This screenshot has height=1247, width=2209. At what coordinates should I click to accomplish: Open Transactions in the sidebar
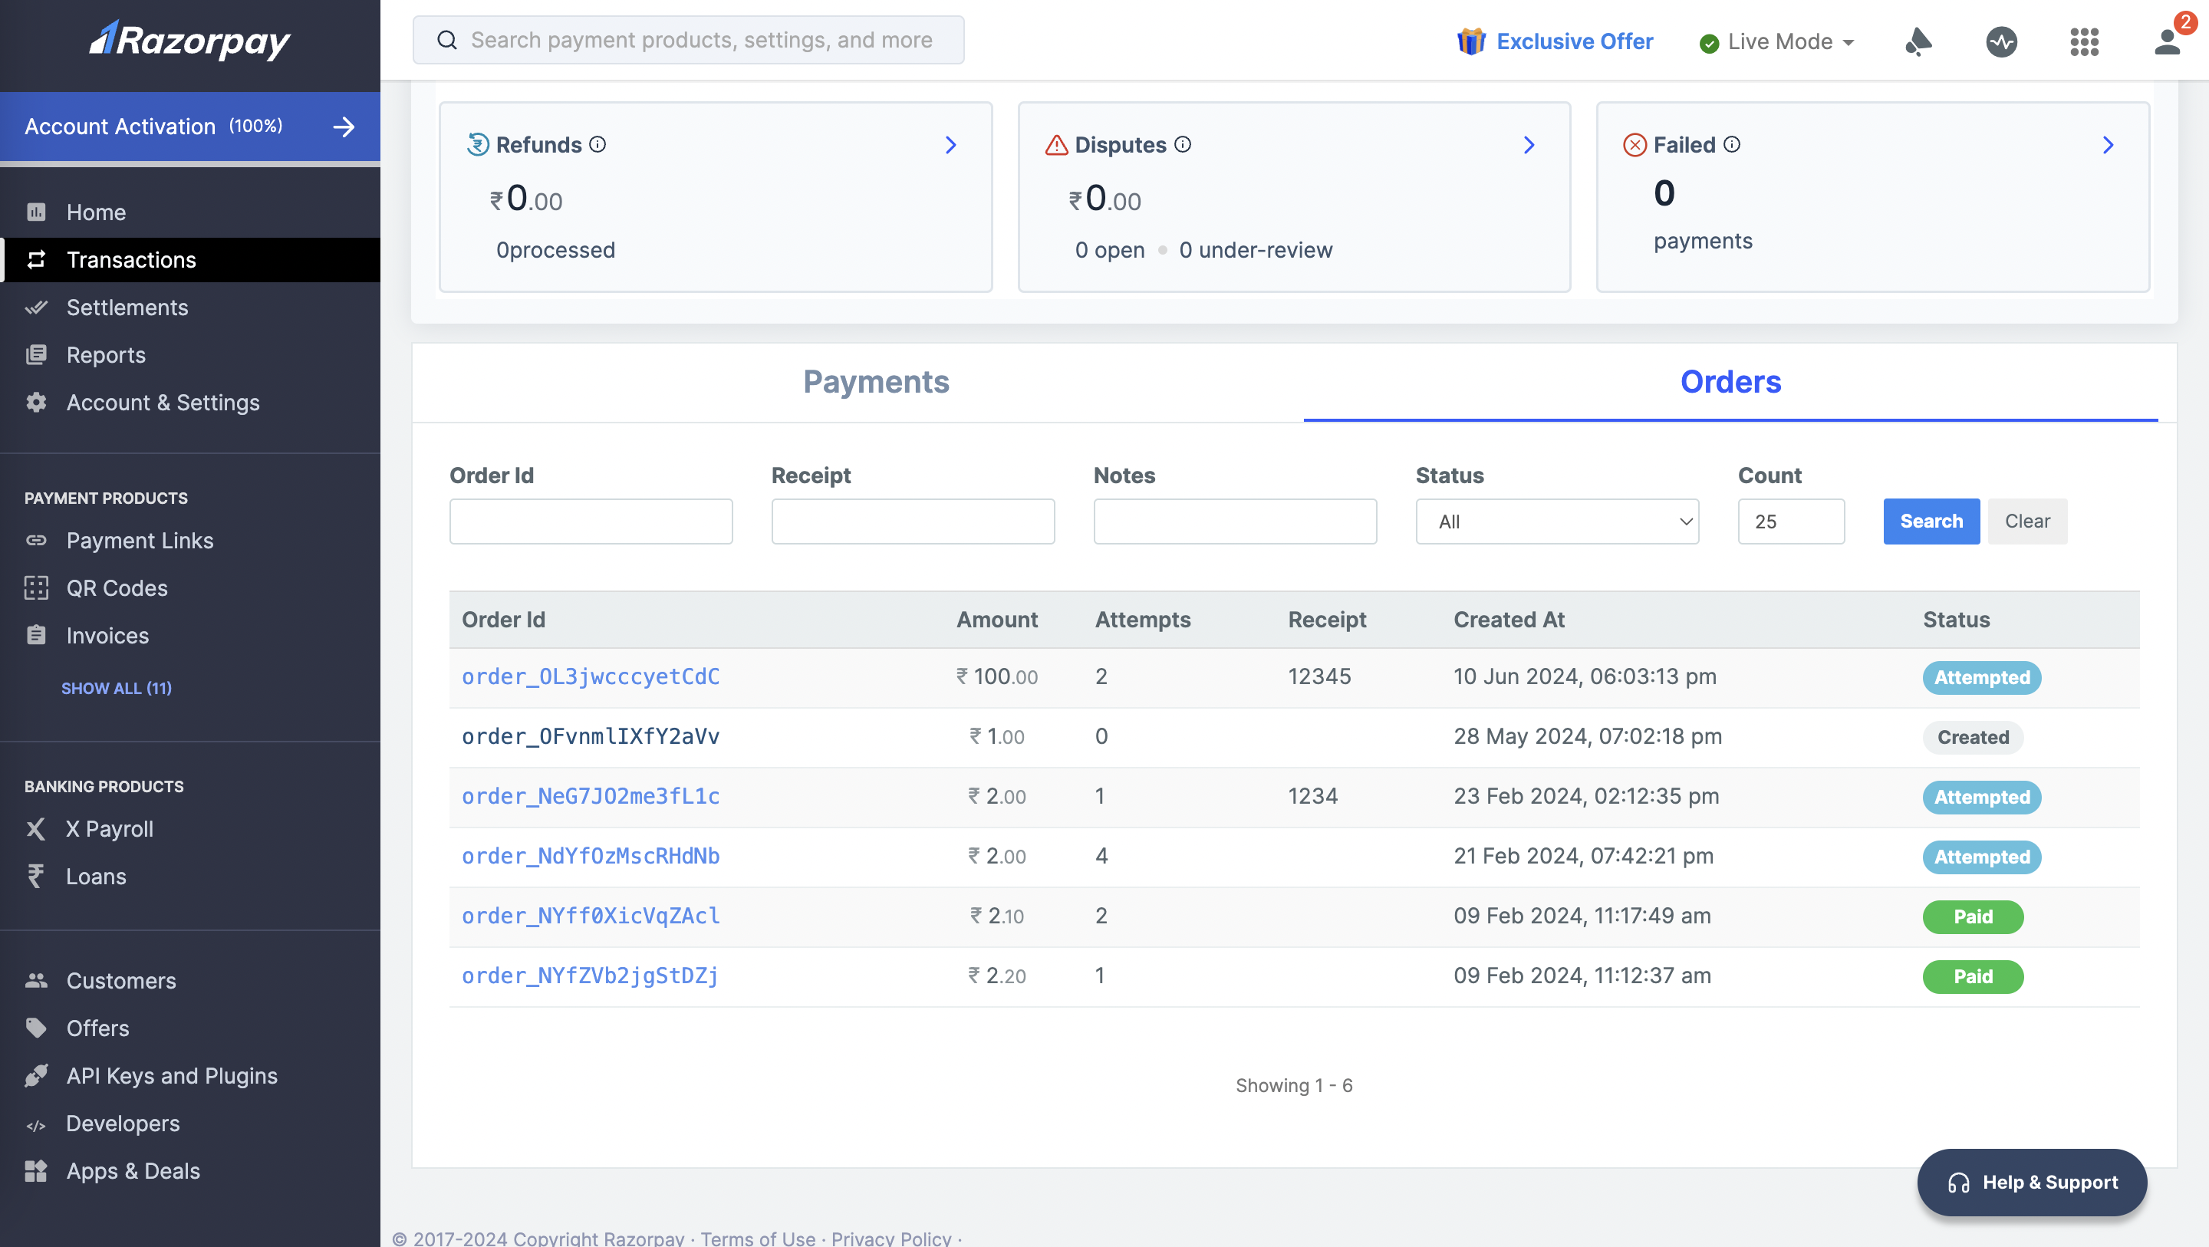(x=190, y=260)
